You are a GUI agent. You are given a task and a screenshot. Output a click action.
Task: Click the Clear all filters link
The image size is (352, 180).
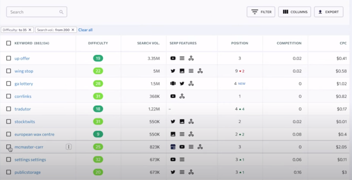point(85,30)
